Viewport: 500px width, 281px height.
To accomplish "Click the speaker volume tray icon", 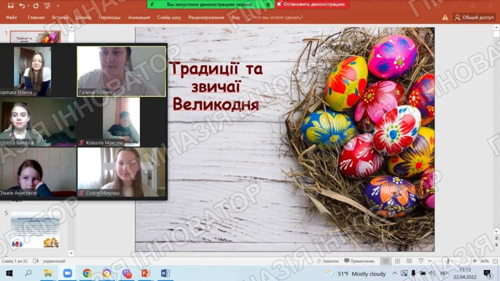I will 432,273.
